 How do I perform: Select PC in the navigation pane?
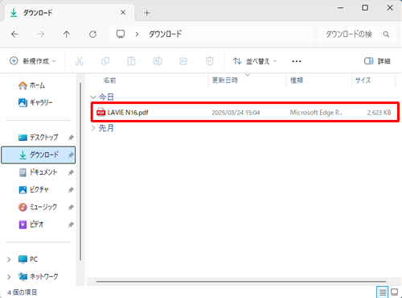[x=28, y=259]
